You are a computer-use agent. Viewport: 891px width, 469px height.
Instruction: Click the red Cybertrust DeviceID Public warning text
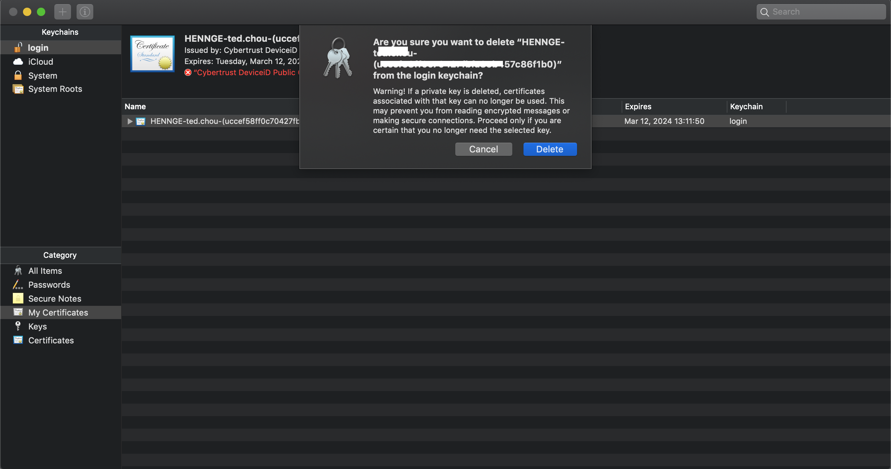coord(246,72)
